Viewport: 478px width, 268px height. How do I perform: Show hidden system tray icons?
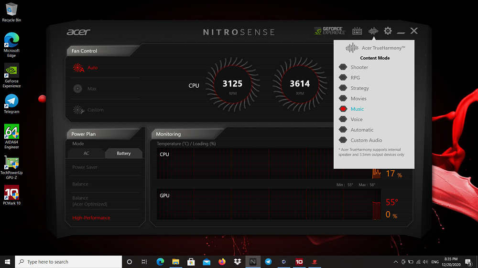[396, 262]
